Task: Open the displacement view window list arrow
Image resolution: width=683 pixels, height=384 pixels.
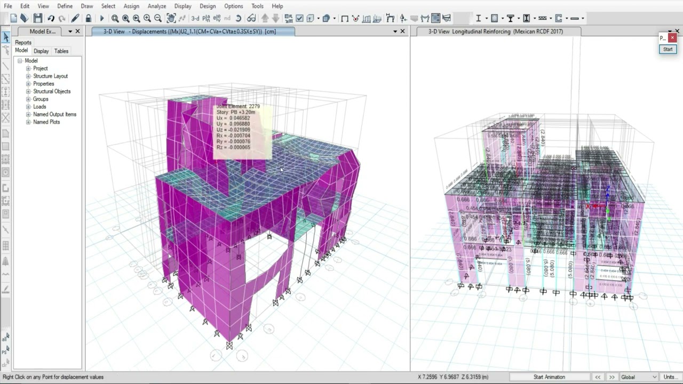Action: click(395, 31)
